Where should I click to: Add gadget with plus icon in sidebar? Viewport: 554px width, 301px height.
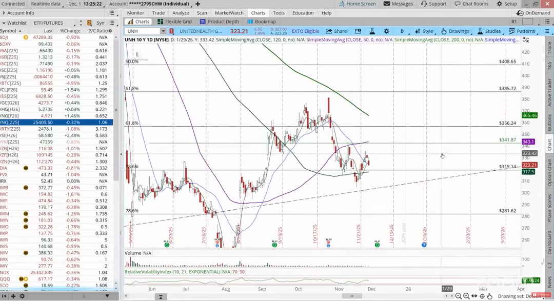point(13,296)
